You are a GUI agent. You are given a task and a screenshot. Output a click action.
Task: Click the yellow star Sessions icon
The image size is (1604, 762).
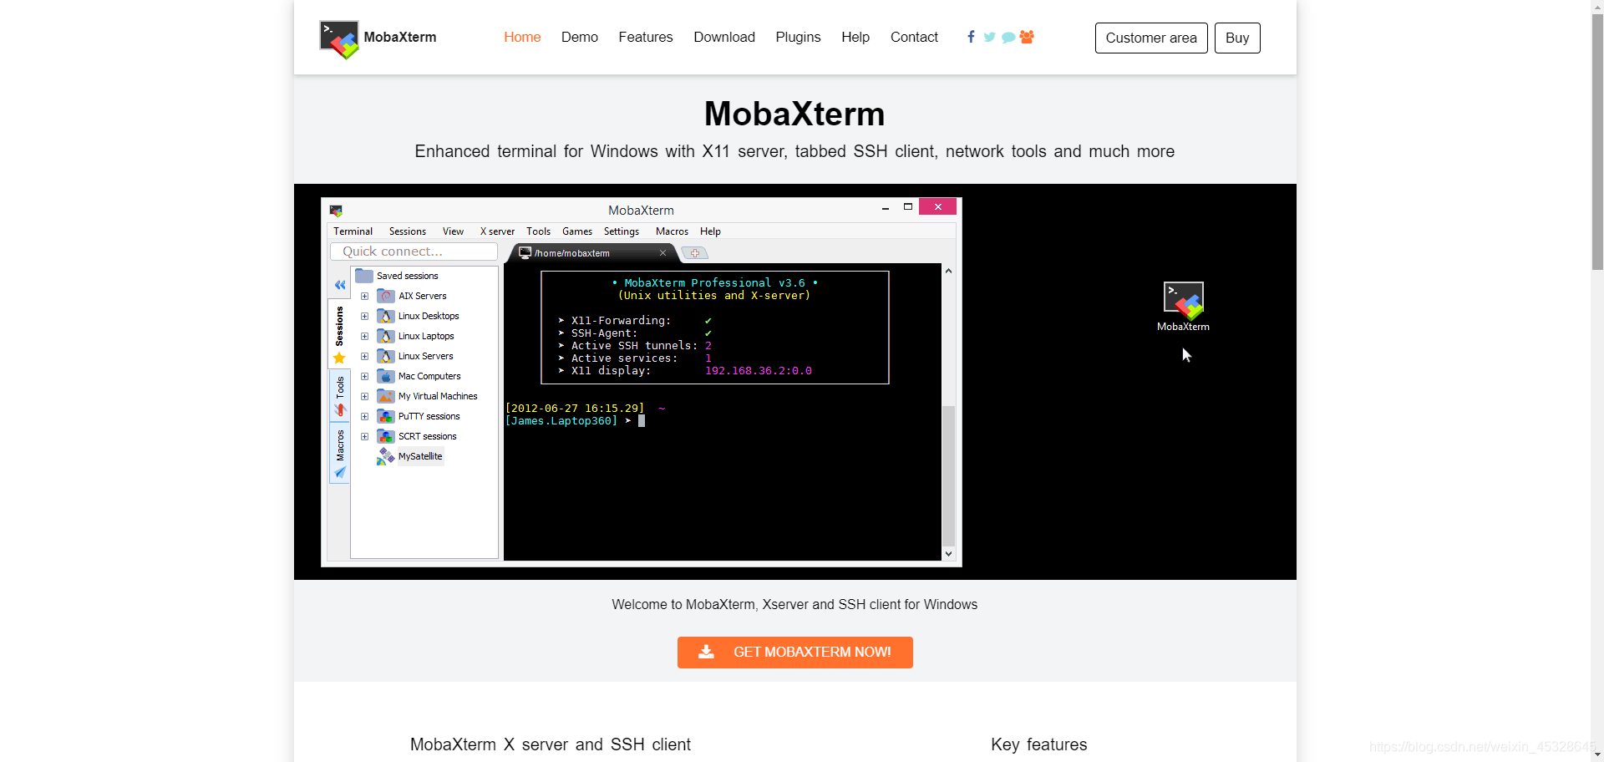click(339, 358)
